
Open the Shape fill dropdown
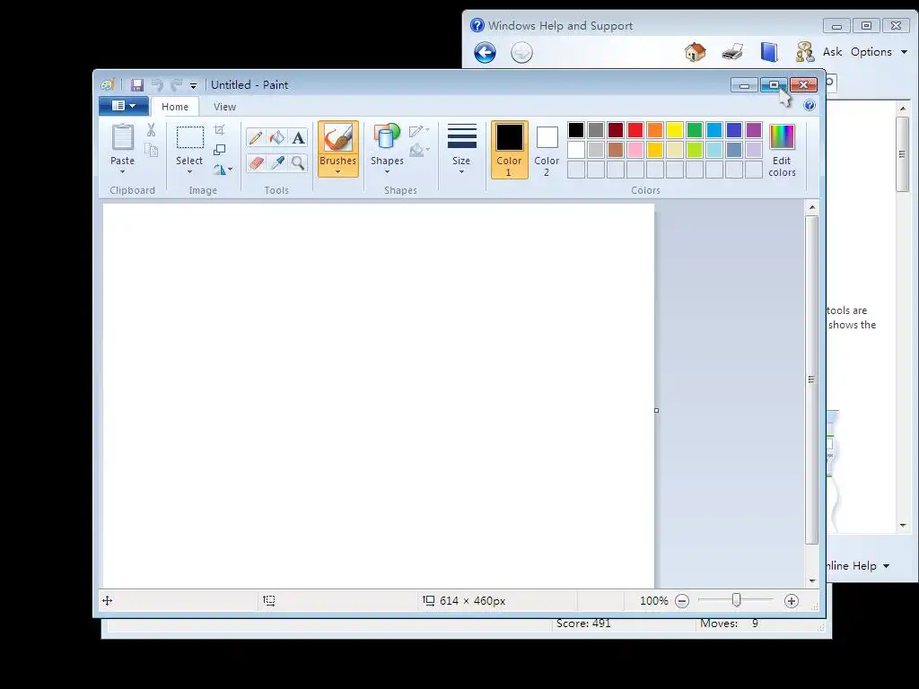pos(419,151)
